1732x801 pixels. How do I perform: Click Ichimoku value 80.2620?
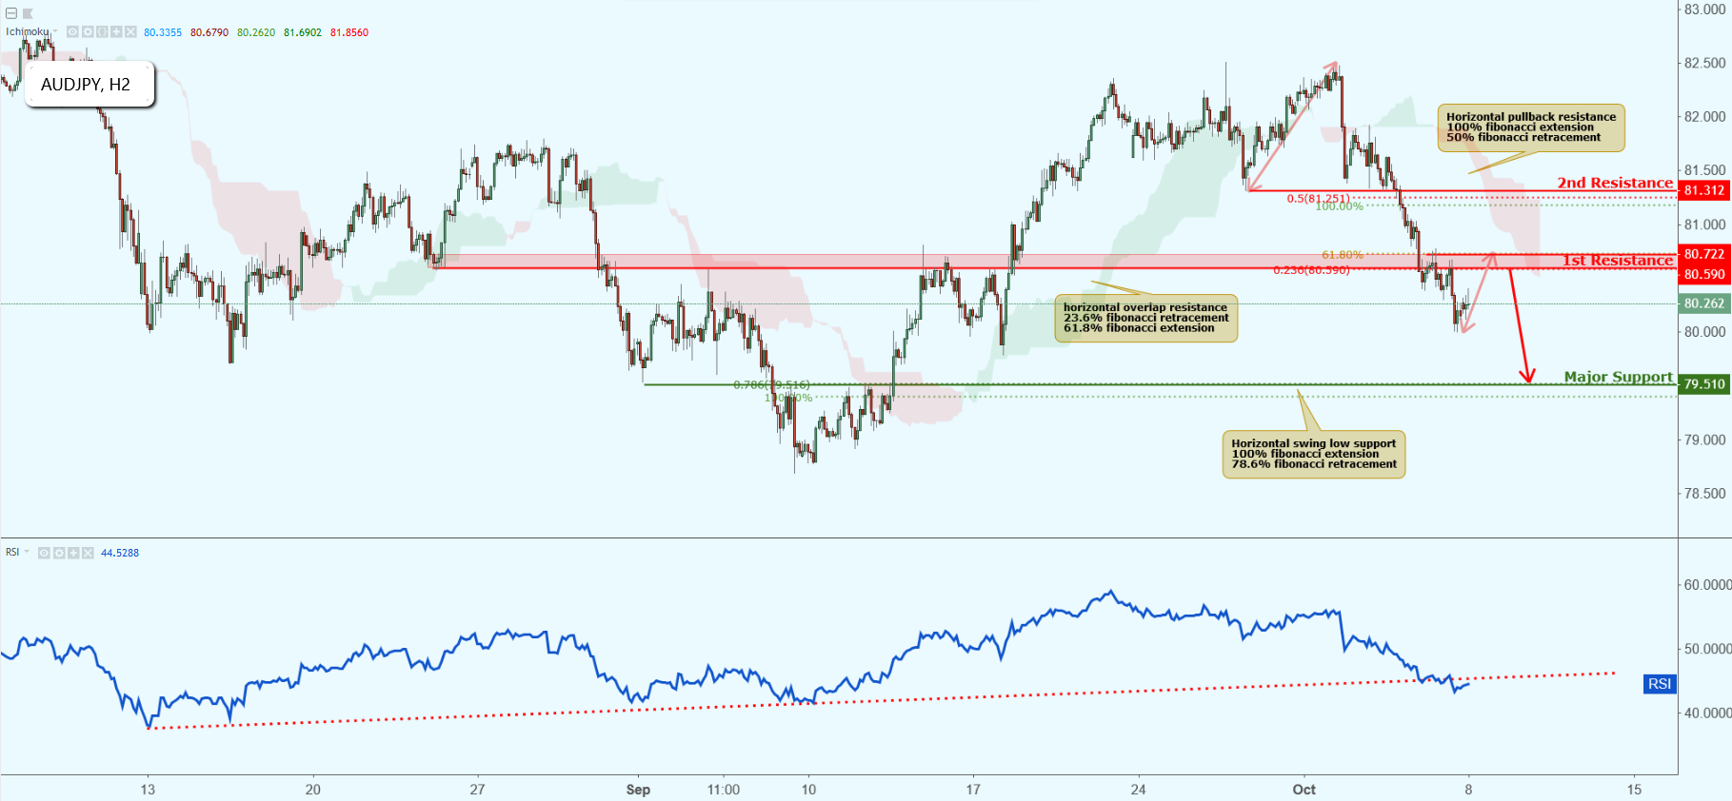click(x=256, y=32)
